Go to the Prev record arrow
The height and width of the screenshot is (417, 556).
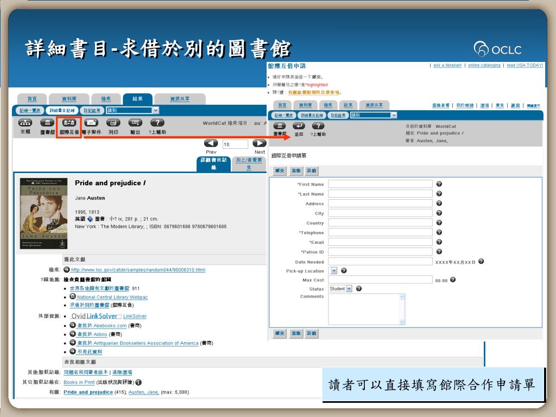[x=211, y=144]
